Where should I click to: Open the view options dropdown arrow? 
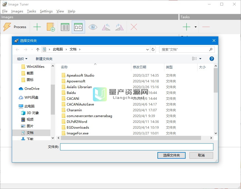click(x=200, y=59)
